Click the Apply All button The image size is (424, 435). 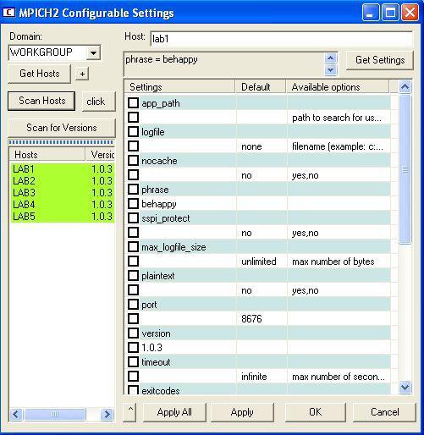click(x=174, y=412)
